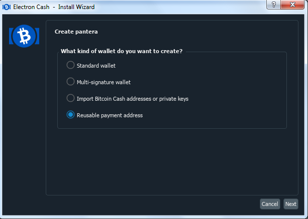This screenshot has width=308, height=219.
Task: Click the large Bitcoin Cash logo
Action: click(x=24, y=36)
